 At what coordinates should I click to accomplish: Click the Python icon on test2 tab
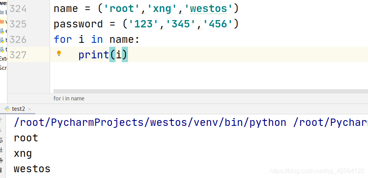pyautogui.click(x=7, y=109)
